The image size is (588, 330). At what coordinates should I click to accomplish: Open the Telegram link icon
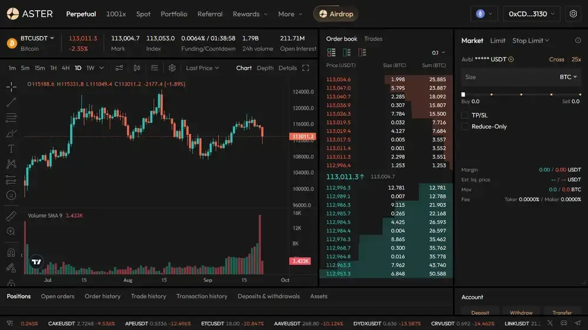pyautogui.click(x=577, y=323)
